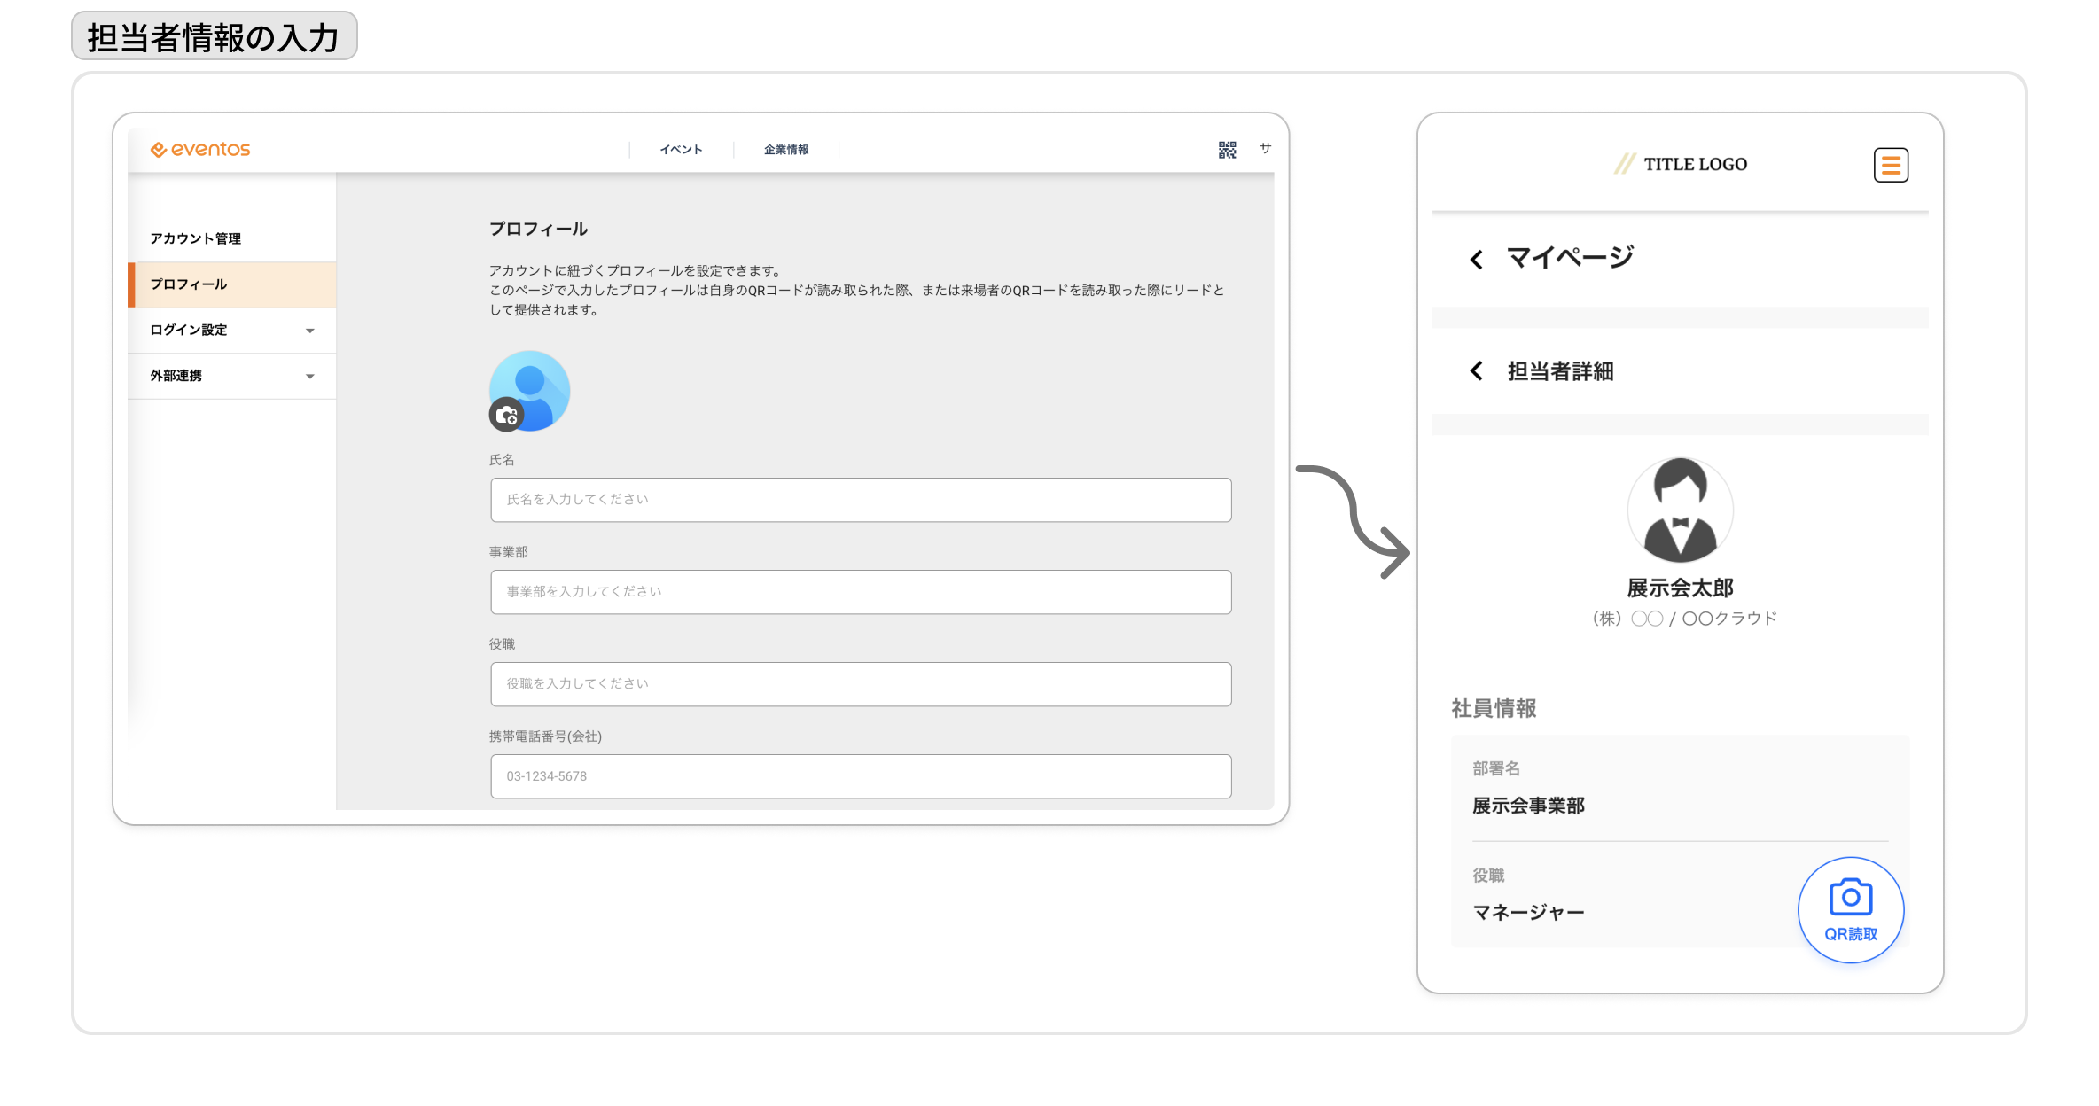
Task: Click the camera icon on profile avatar
Action: (x=507, y=415)
